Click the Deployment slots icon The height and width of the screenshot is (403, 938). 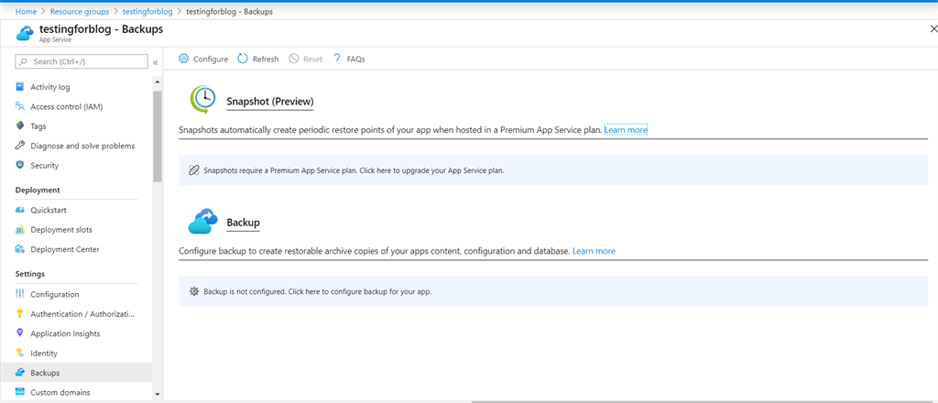pos(20,230)
